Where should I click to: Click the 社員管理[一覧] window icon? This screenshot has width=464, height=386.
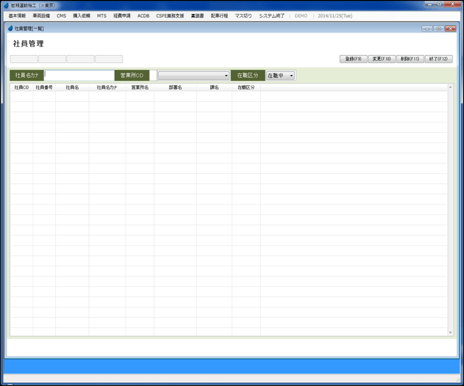click(x=11, y=29)
